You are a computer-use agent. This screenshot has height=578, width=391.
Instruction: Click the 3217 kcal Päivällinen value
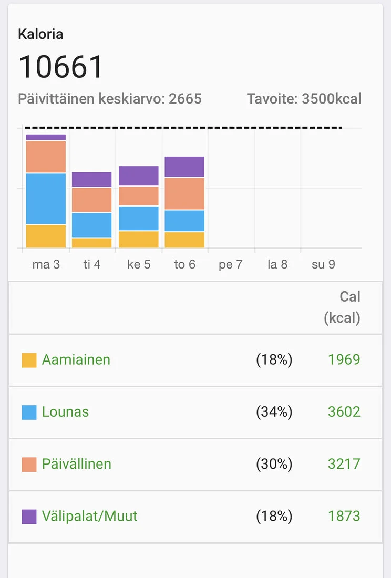(x=344, y=464)
